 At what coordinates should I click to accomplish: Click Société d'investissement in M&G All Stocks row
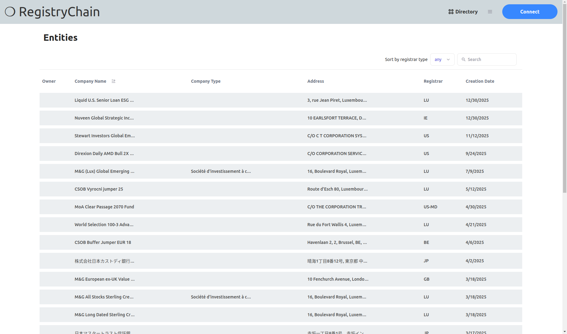(221, 297)
